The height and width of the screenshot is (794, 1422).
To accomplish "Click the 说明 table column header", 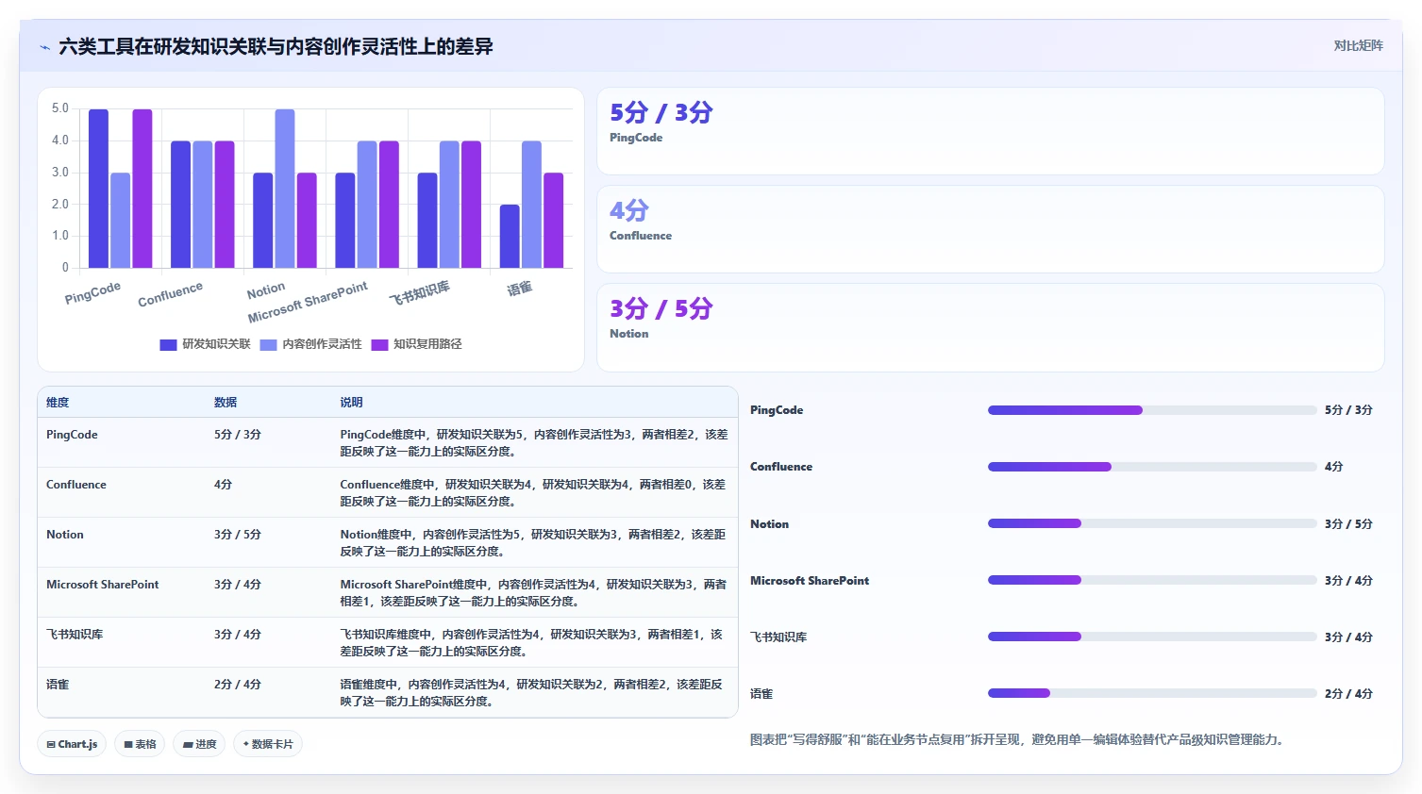I will (351, 403).
